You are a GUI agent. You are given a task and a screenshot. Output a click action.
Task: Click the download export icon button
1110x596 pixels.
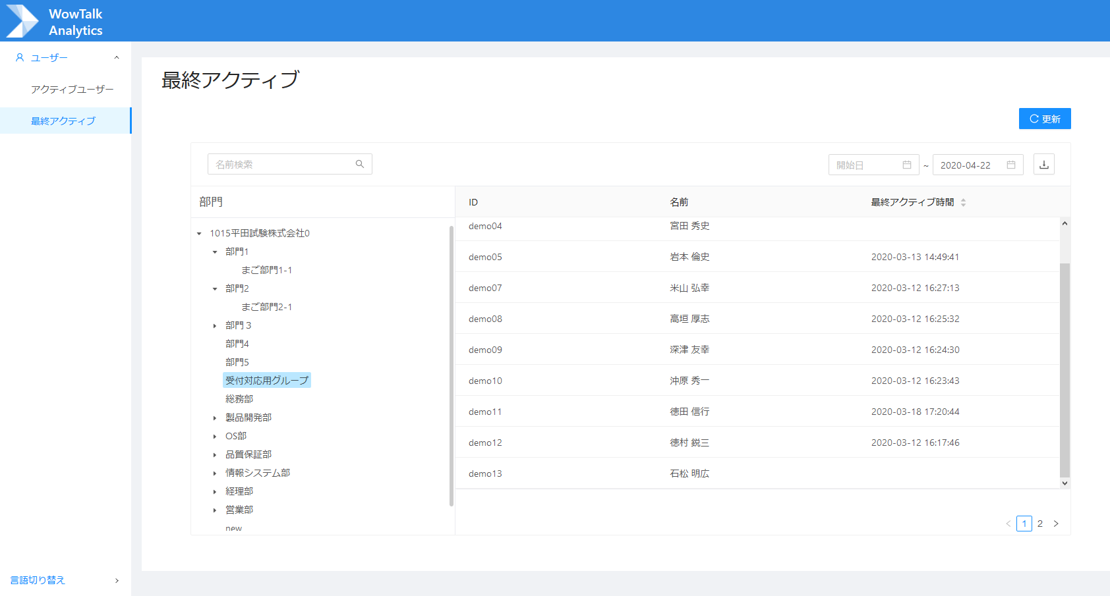pyautogui.click(x=1043, y=165)
